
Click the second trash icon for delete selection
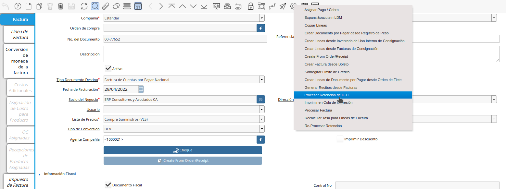(61, 6)
